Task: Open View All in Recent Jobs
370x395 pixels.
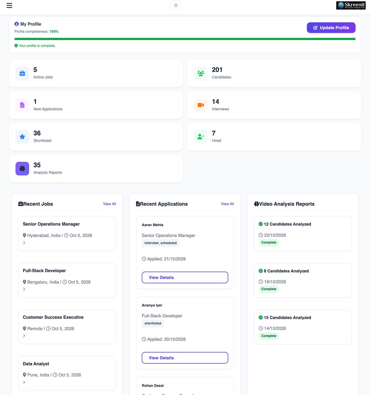Action: pyautogui.click(x=110, y=204)
